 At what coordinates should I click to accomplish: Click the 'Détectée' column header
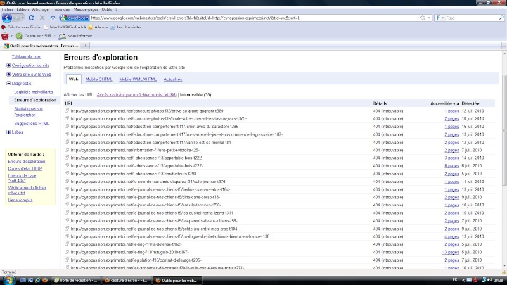(470, 103)
